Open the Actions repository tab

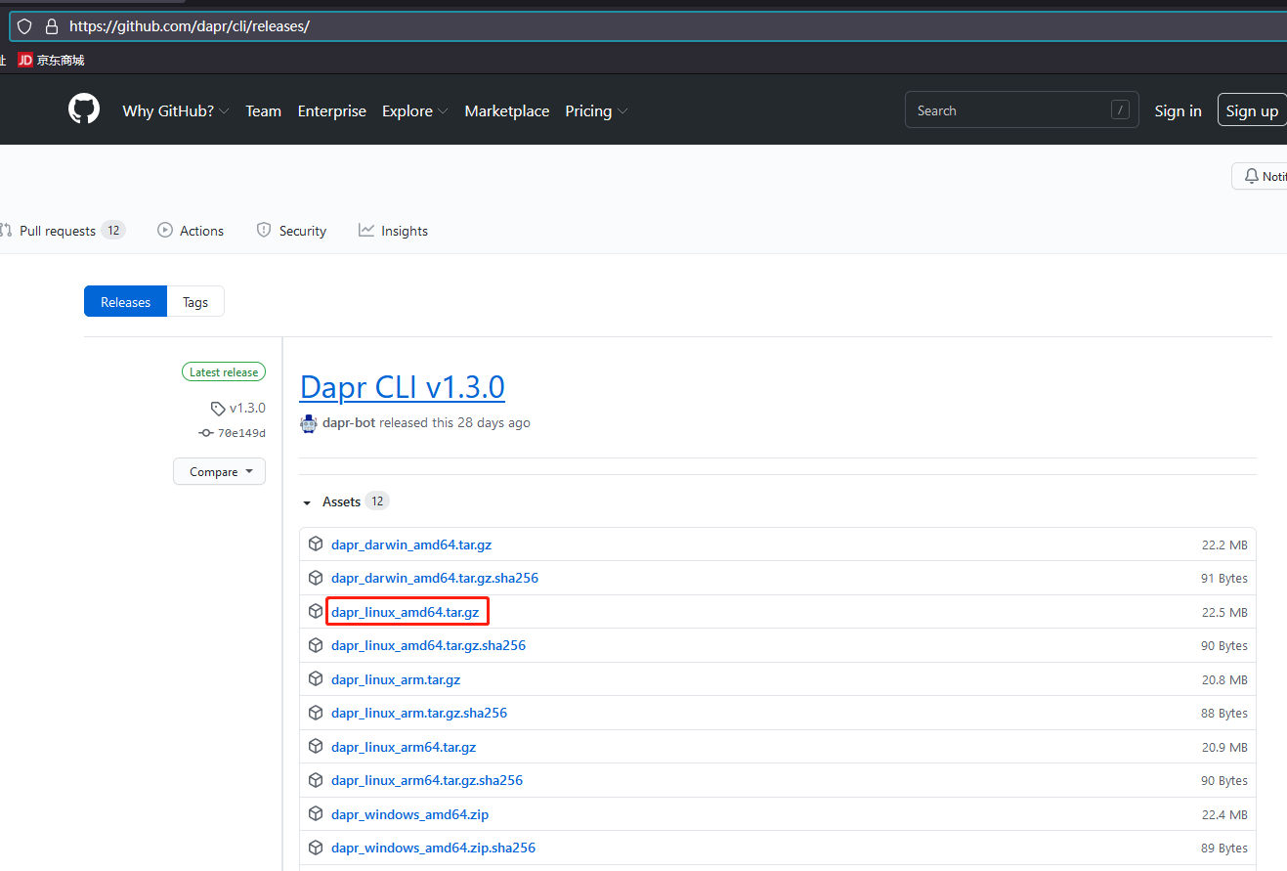191,231
